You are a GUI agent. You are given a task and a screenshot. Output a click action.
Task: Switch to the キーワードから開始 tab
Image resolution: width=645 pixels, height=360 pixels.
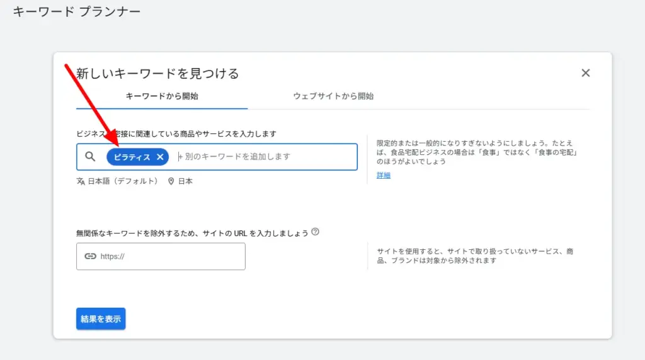[x=162, y=96]
